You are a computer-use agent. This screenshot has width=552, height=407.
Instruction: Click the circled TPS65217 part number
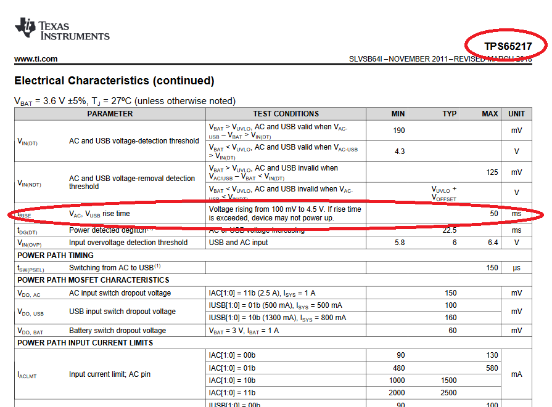pos(506,46)
